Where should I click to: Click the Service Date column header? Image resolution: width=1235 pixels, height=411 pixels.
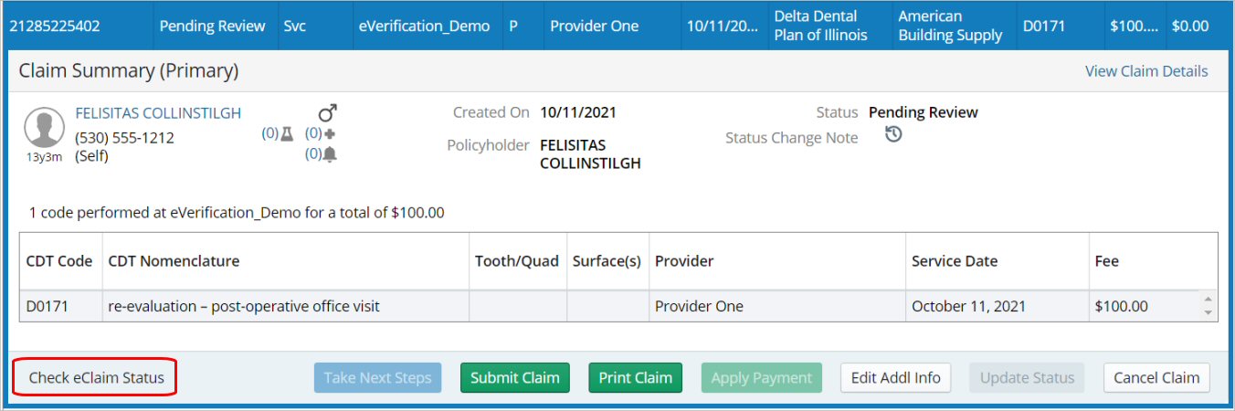(x=954, y=261)
